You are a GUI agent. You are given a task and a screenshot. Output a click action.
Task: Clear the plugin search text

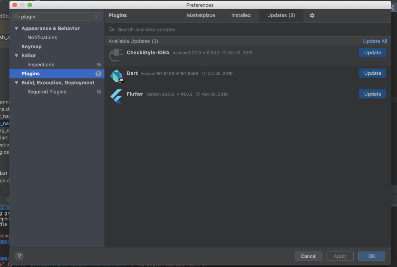[97, 17]
